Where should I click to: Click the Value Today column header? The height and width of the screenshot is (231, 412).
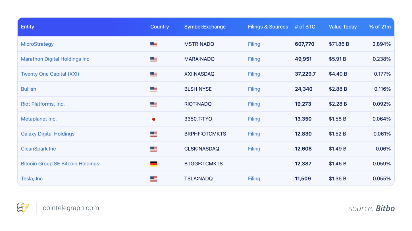(x=343, y=27)
